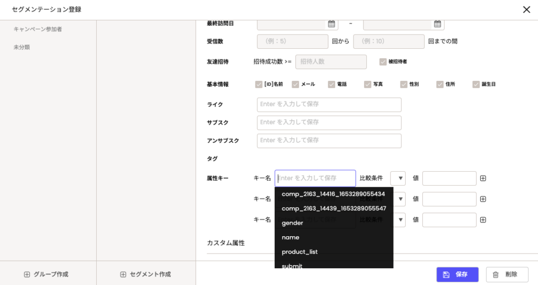Click plus icon beside second attribute key row
This screenshot has height=285, width=538.
(483, 199)
